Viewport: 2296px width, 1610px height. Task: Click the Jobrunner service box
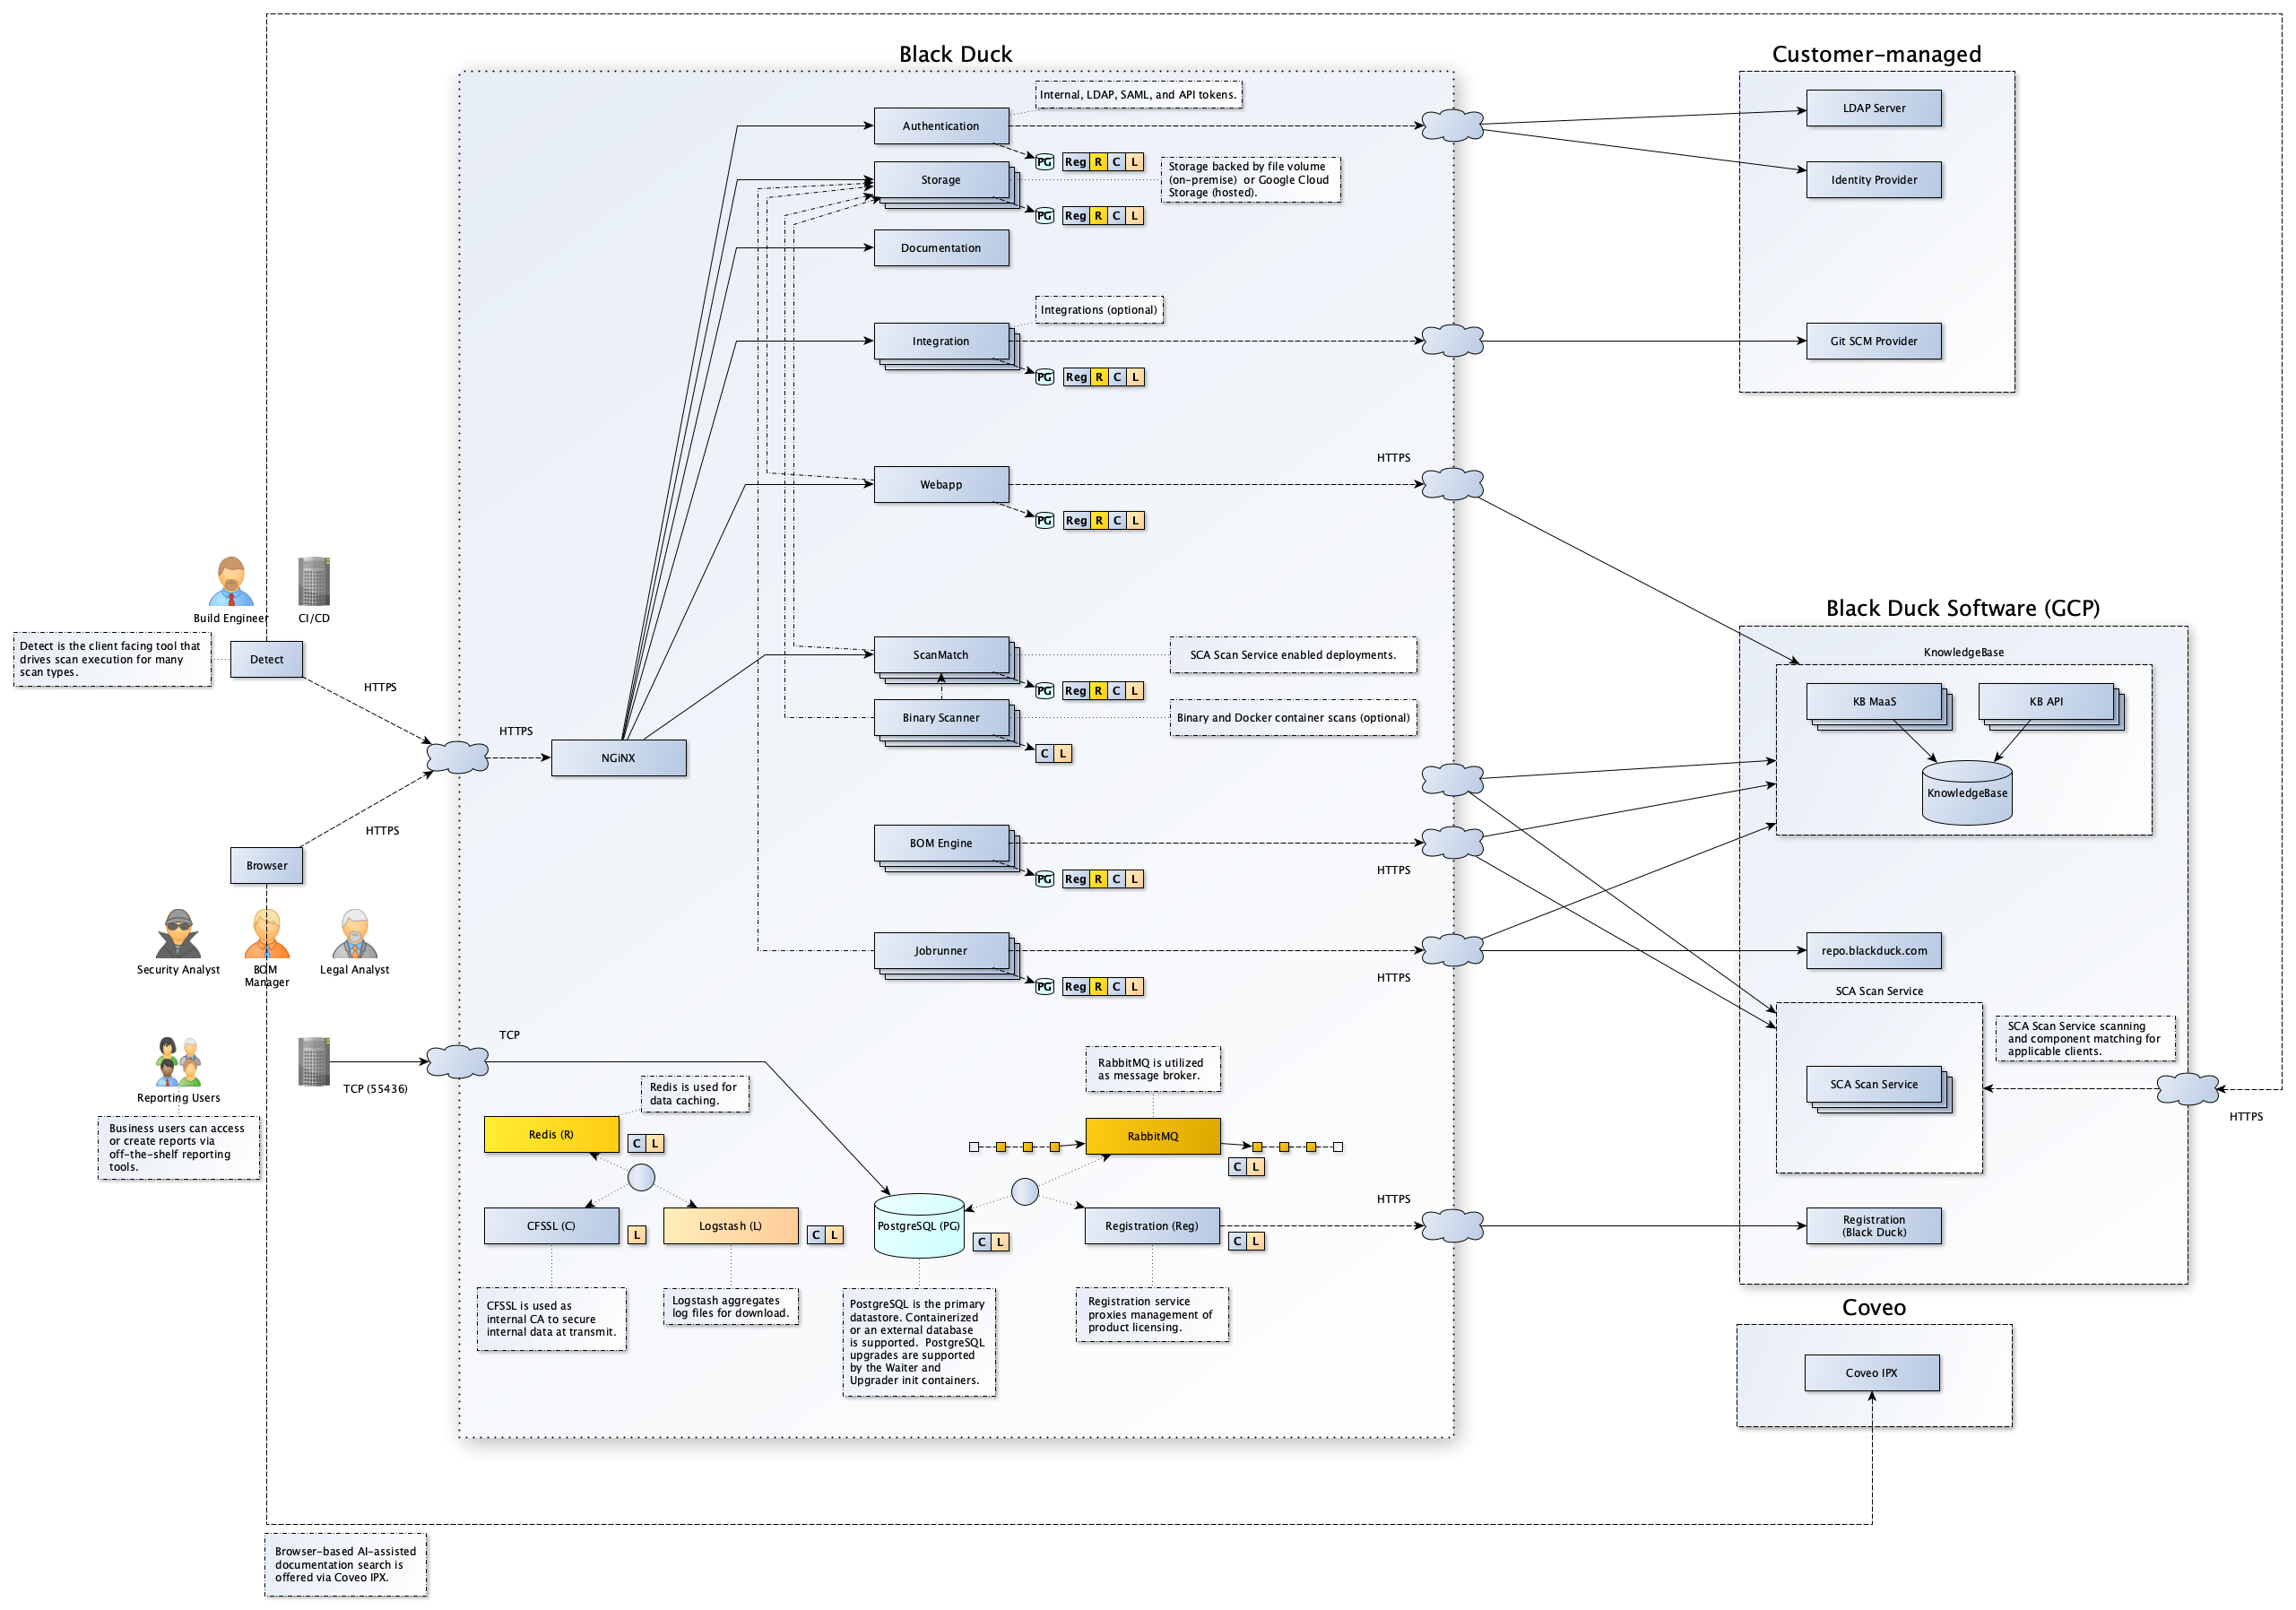point(940,950)
